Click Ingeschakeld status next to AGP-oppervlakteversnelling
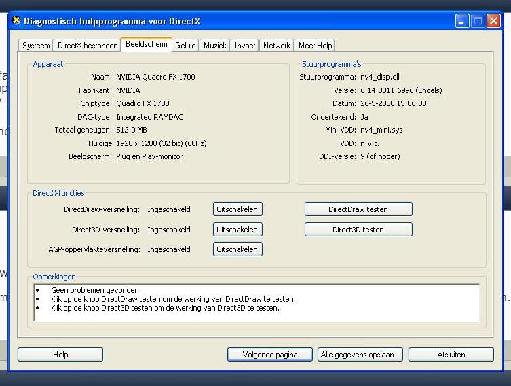511x386 pixels. pos(169,249)
